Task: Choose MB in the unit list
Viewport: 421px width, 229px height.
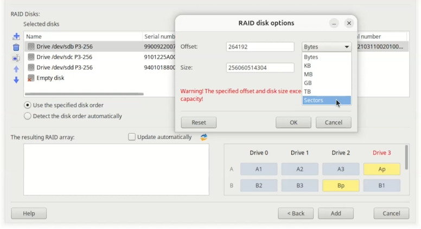Action: point(327,74)
